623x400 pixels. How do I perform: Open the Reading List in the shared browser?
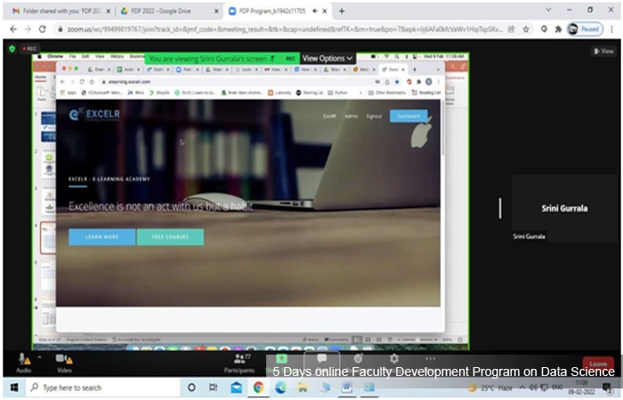point(426,92)
